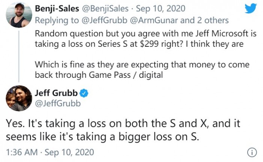Click Jeff Grubb's "Yes. It's taking a loss" reply

click(124, 129)
